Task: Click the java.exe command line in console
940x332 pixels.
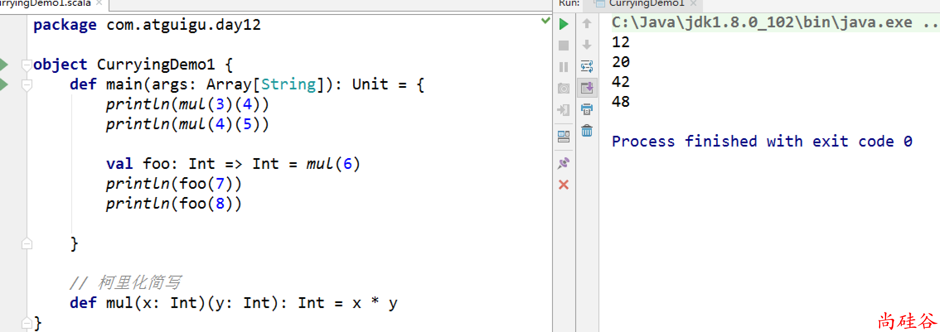Action: click(762, 22)
